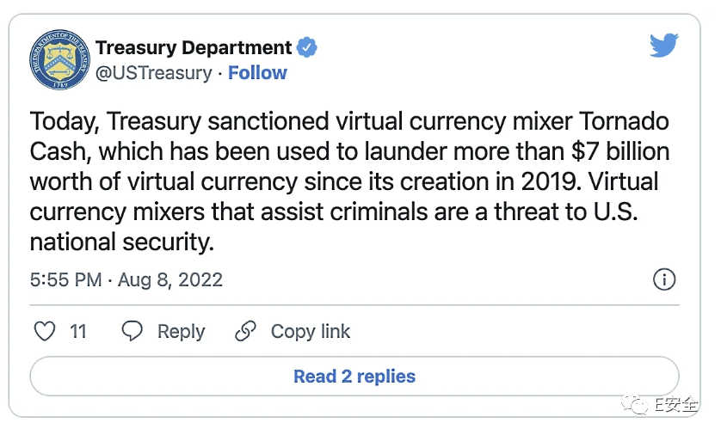The height and width of the screenshot is (435, 721).
Task: Click the reply speech bubble icon
Action: [132, 331]
